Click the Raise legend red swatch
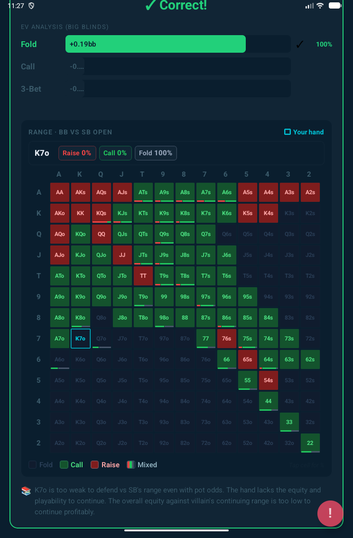The image size is (353, 538). click(x=95, y=465)
